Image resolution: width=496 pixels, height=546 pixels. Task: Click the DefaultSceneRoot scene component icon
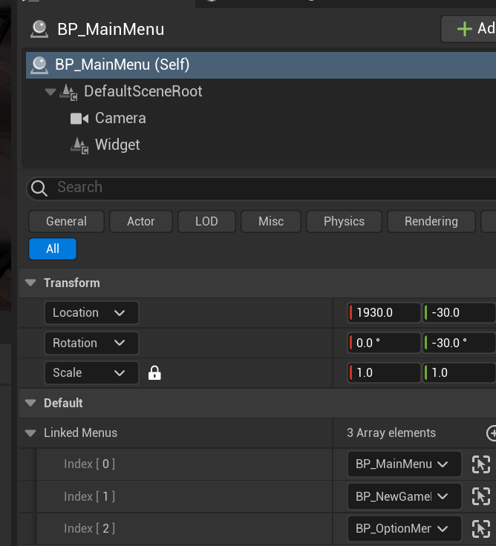click(x=68, y=92)
